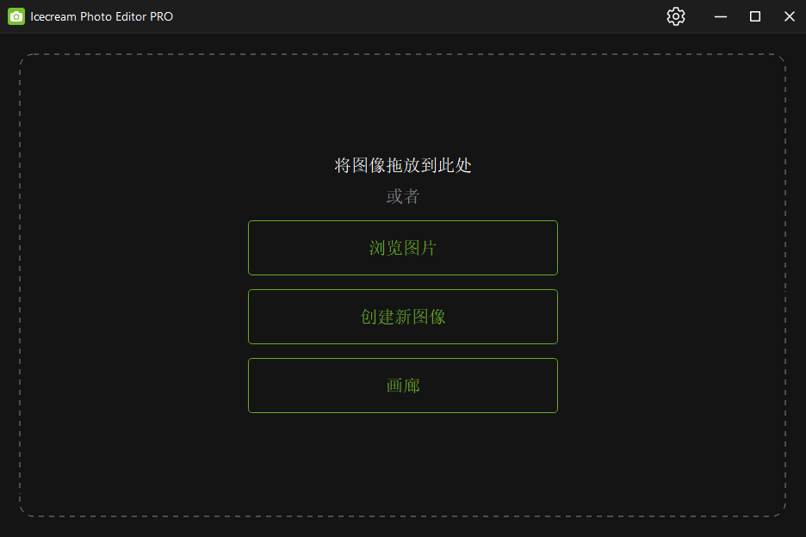Viewport: 806px width, 537px height.
Task: Click the square maximize icon
Action: coord(754,16)
